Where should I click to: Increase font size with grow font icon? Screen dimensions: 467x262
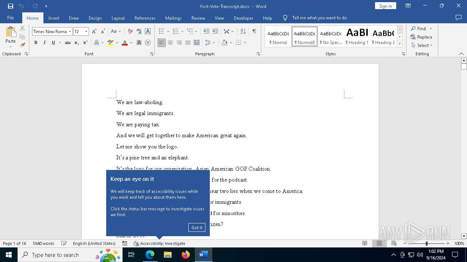point(94,32)
